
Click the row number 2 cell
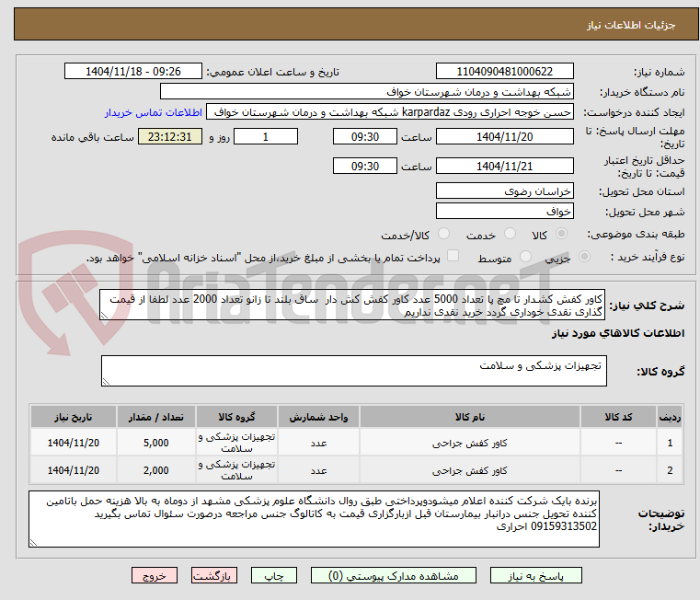coord(670,470)
